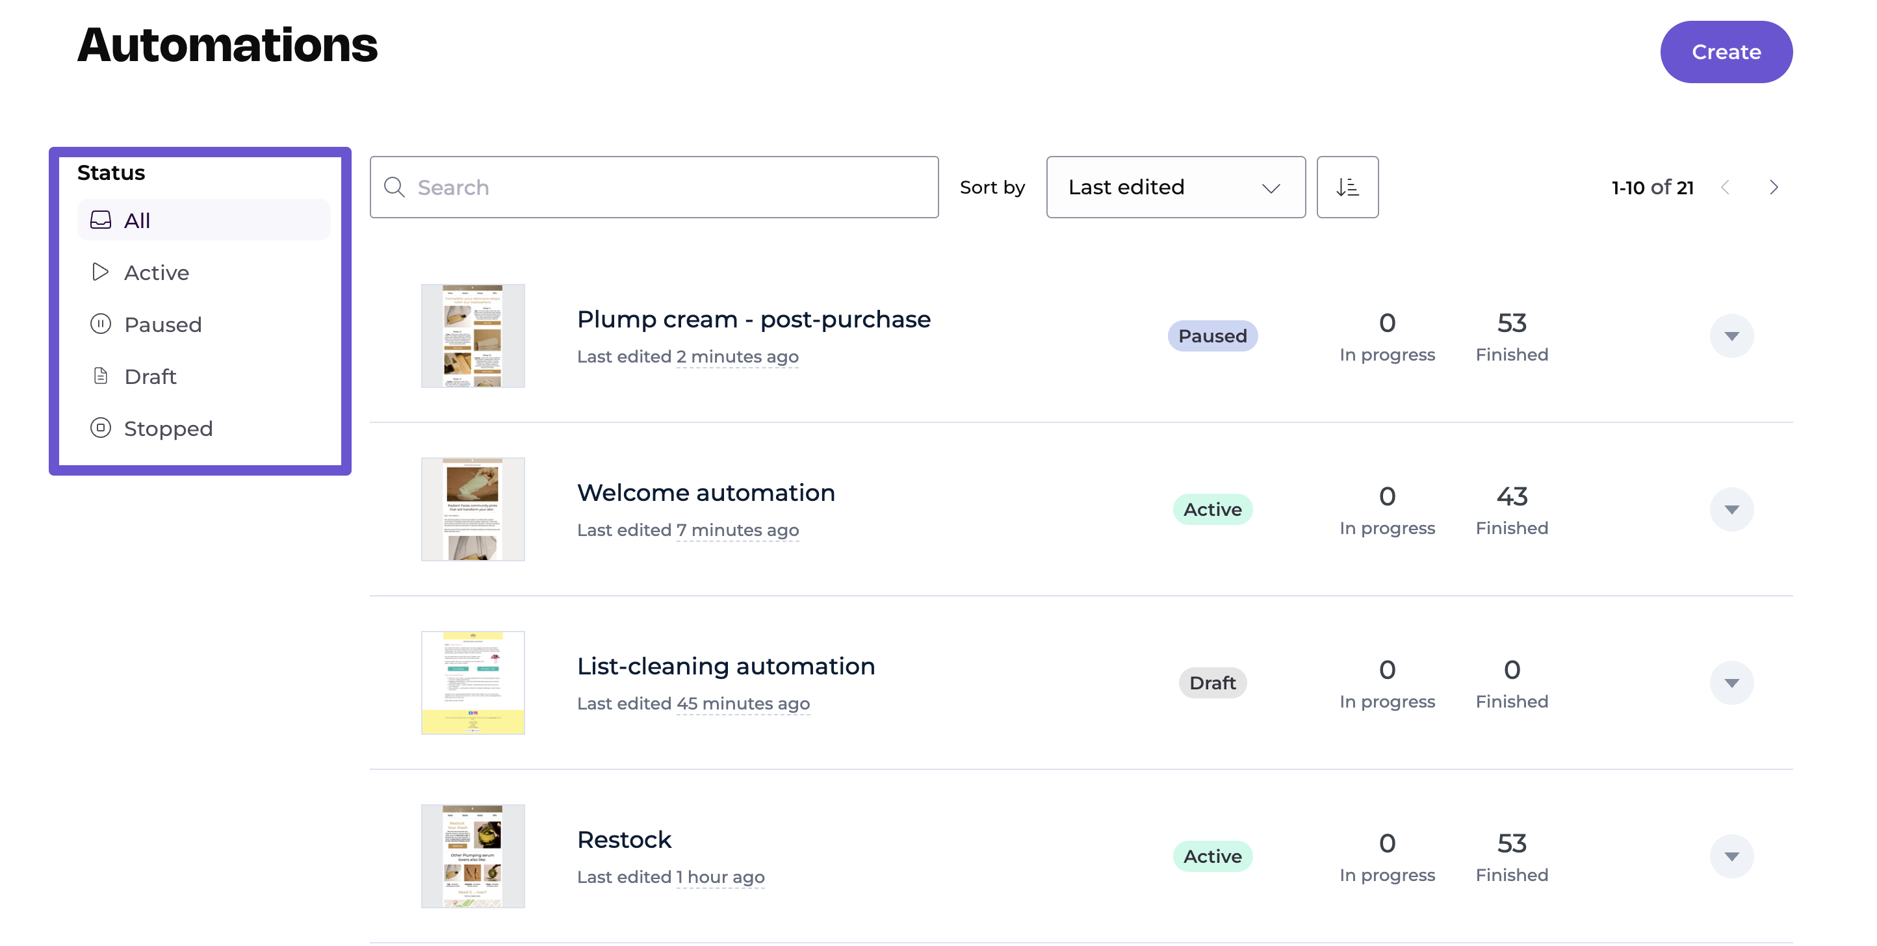Select the Active status play icon
1877x946 pixels.
click(101, 272)
